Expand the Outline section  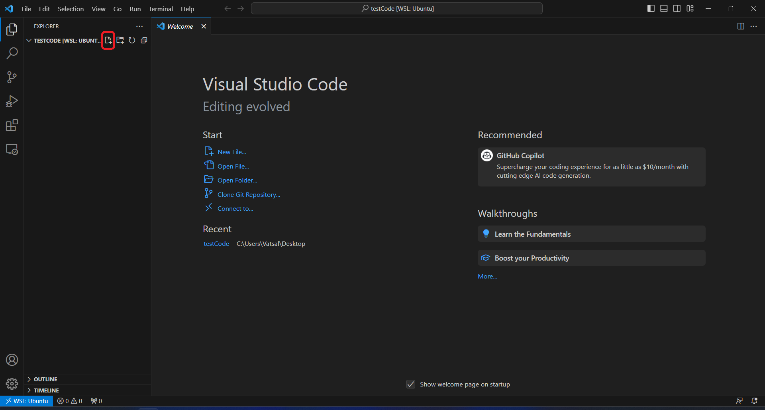pyautogui.click(x=45, y=379)
